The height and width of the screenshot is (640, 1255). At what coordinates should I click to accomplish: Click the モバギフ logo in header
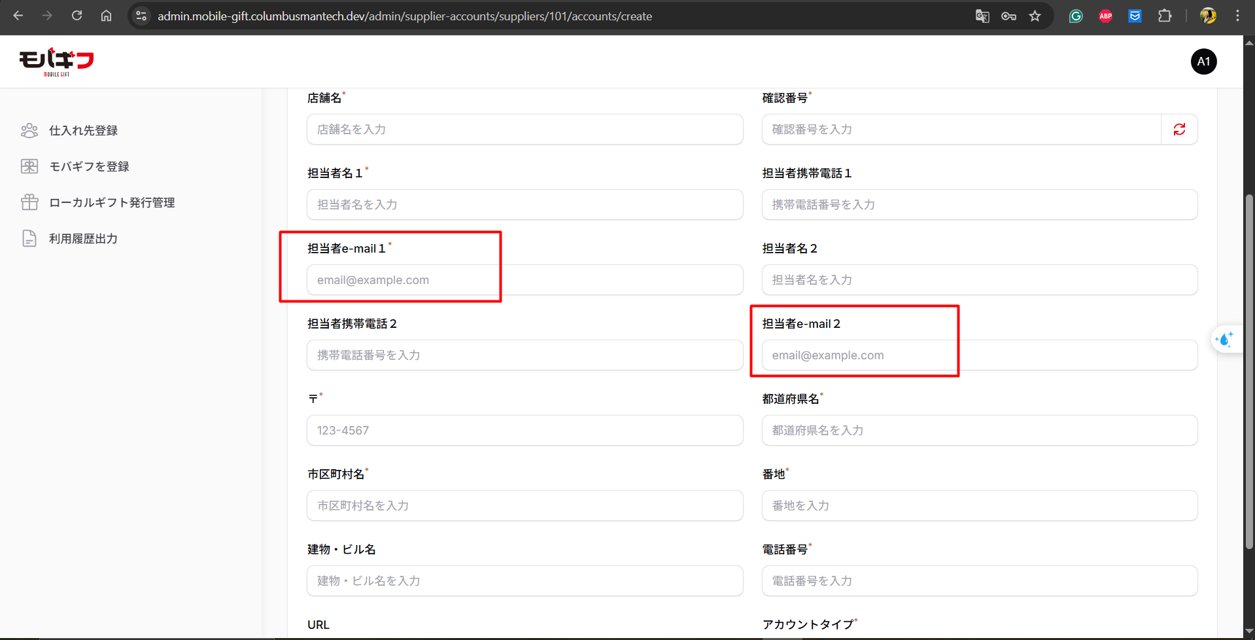tap(56, 62)
